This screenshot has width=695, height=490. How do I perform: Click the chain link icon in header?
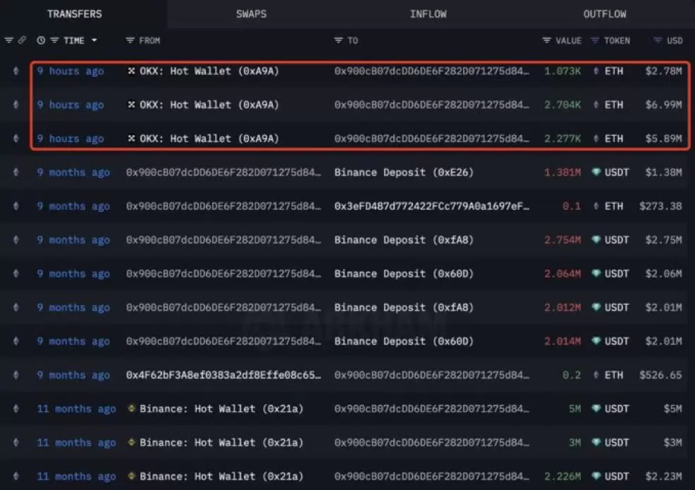point(22,40)
